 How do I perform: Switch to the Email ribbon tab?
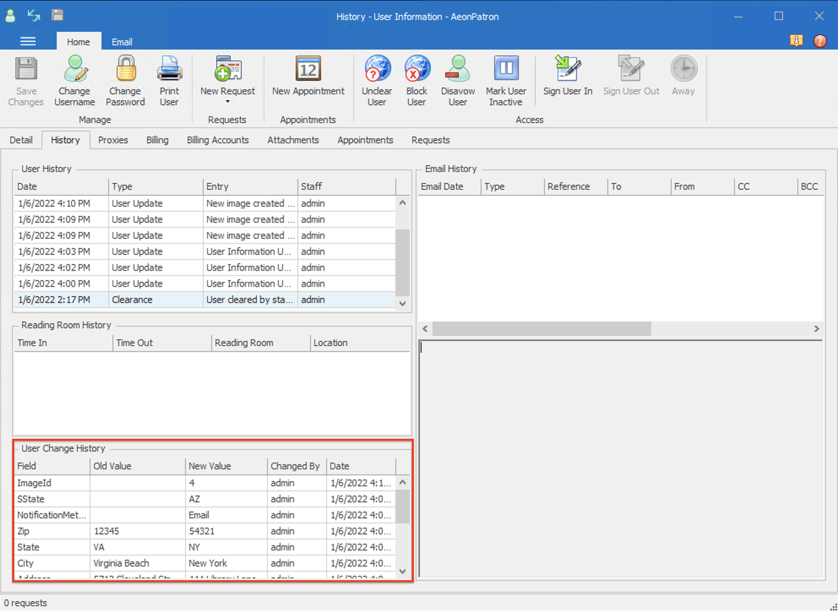[x=122, y=42]
